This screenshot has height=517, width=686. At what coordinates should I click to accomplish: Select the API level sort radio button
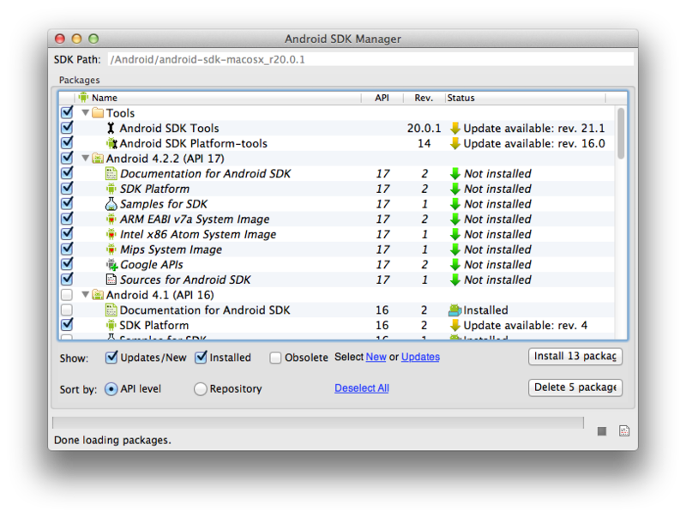pos(111,389)
